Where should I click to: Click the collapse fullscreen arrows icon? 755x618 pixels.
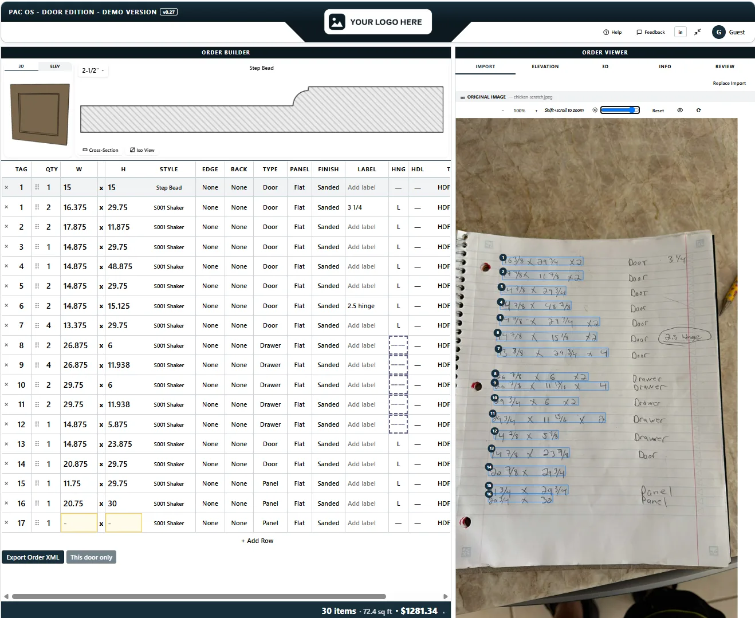click(x=698, y=32)
